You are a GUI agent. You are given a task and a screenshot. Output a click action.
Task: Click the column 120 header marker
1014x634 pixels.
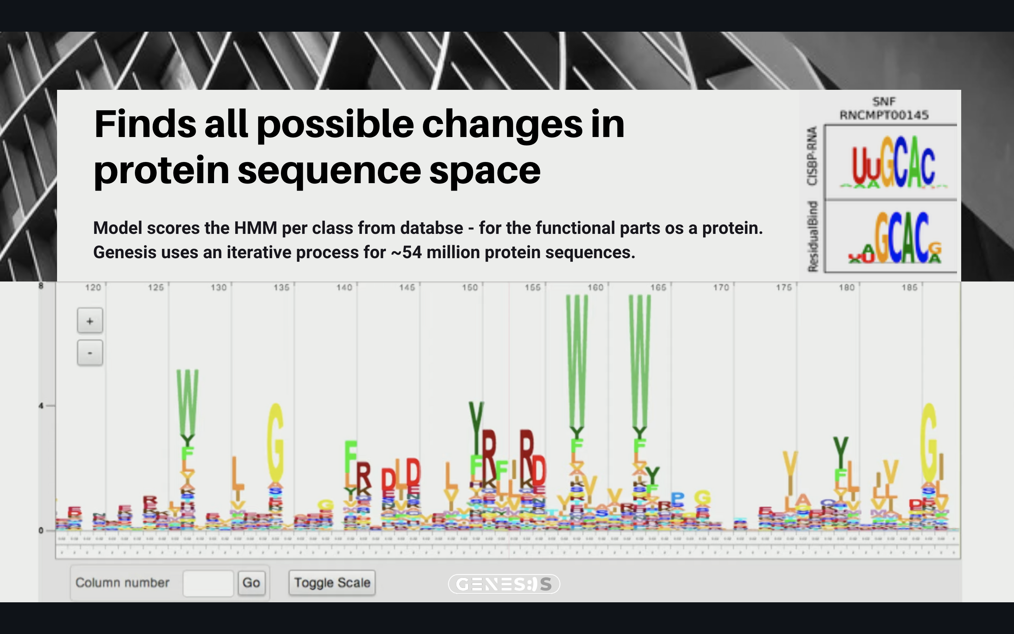click(x=93, y=288)
